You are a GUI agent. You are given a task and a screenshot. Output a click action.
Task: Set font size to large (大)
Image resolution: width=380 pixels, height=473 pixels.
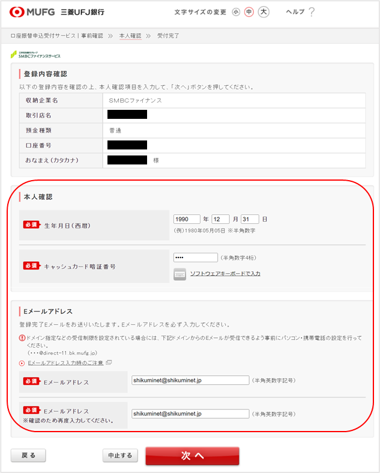263,12
